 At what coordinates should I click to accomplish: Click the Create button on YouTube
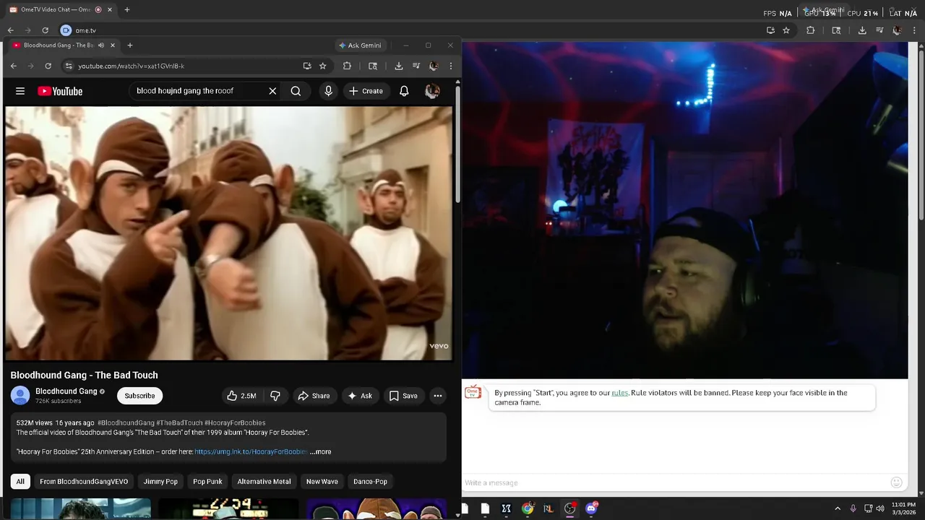pos(366,91)
